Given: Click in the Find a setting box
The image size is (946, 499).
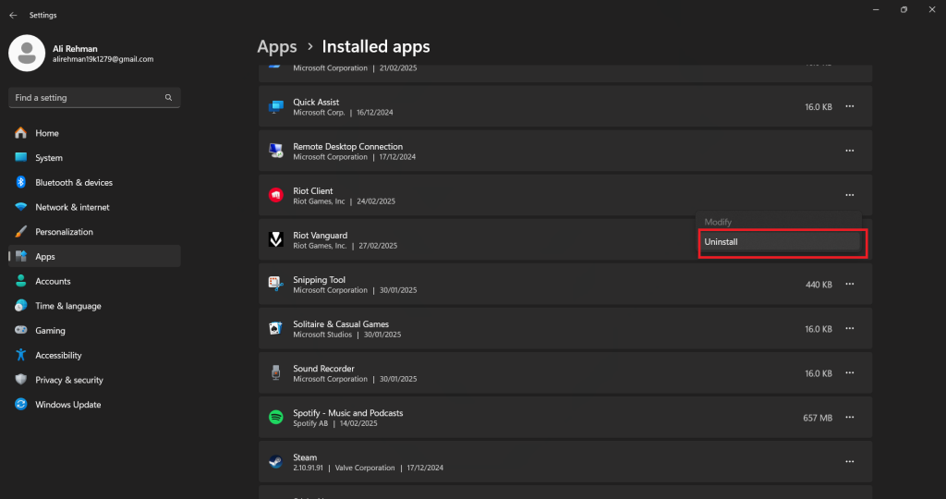Looking at the screenshot, I should coord(94,98).
